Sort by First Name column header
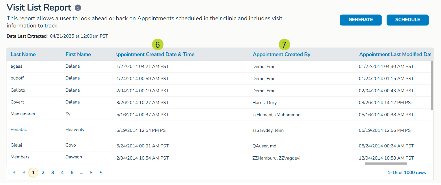Screen dimensions: 441x185 [78, 54]
